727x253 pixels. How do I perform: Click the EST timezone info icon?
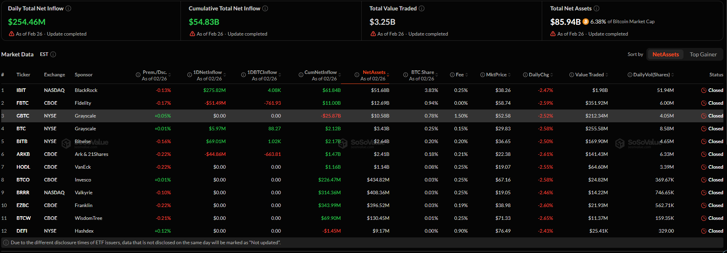53,54
